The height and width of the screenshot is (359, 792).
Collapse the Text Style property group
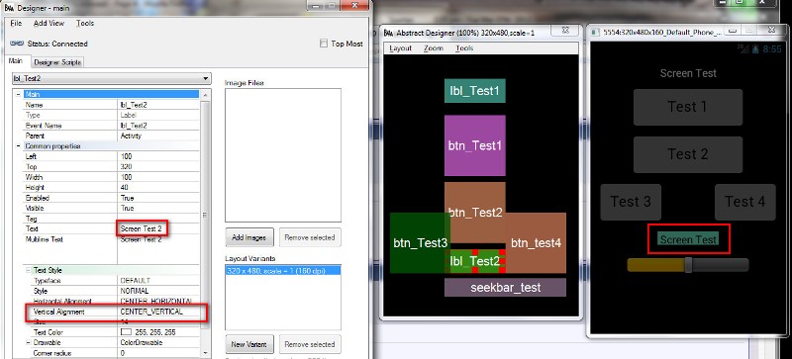coord(29,270)
